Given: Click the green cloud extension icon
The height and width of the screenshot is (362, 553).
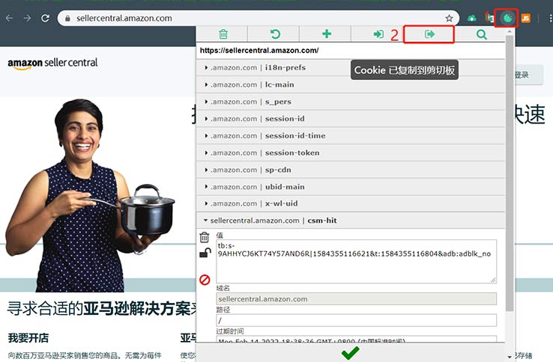Looking at the screenshot, I should click(471, 18).
